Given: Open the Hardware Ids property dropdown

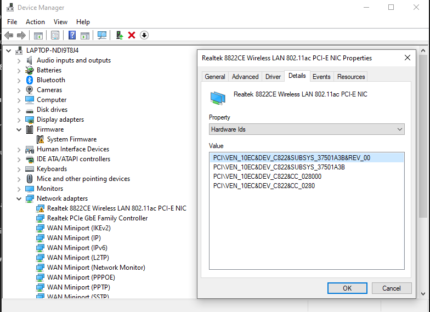Looking at the screenshot, I should (x=307, y=129).
